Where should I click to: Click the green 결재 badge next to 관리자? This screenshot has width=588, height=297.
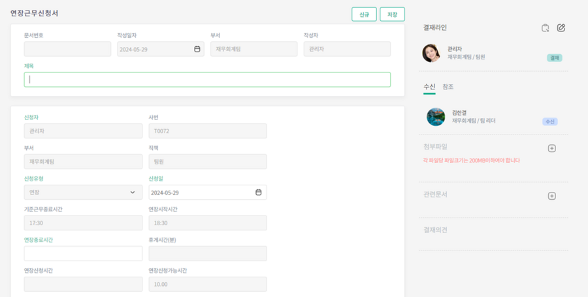(555, 58)
